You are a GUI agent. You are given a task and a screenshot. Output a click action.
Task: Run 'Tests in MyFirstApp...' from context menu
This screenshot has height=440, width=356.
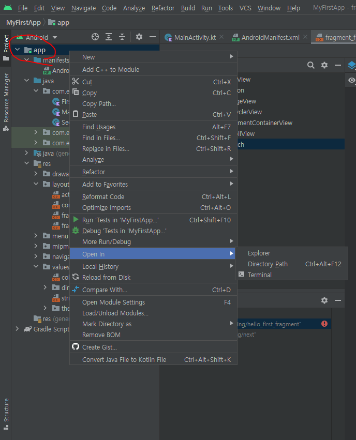(153, 220)
